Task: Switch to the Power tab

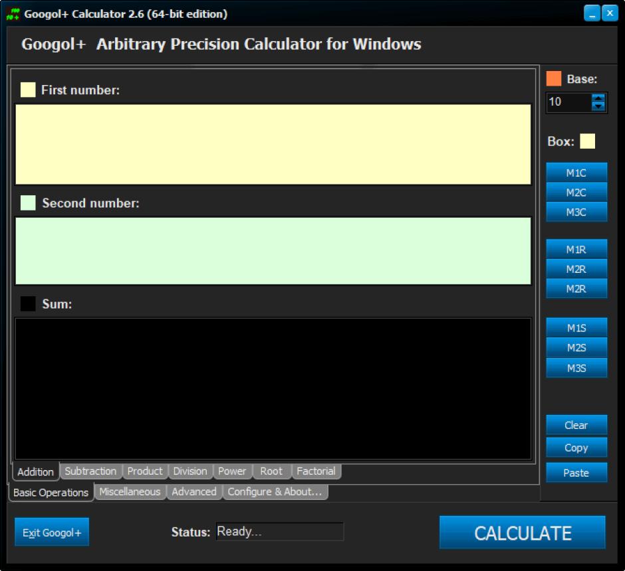Action: click(x=232, y=471)
